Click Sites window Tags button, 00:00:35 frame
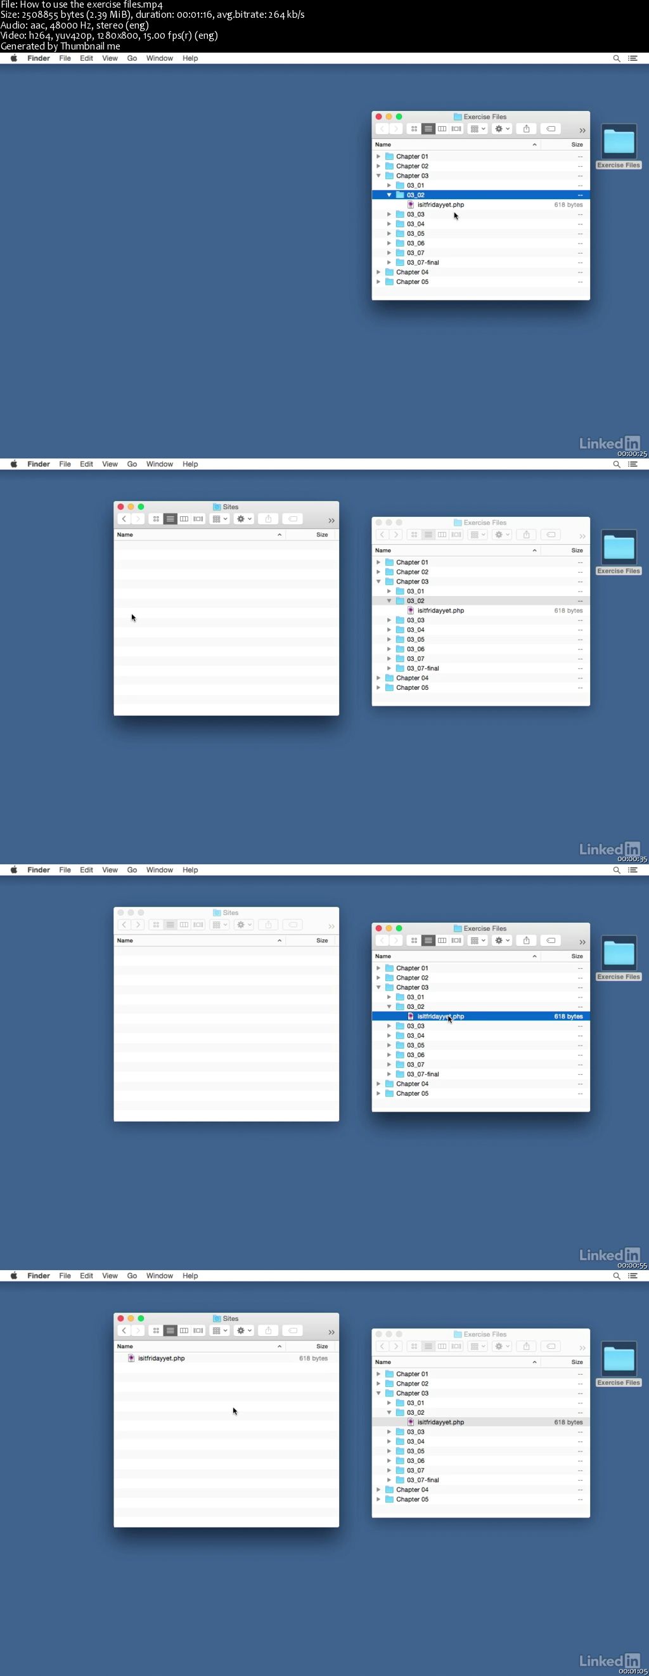This screenshot has width=649, height=1676. [293, 519]
